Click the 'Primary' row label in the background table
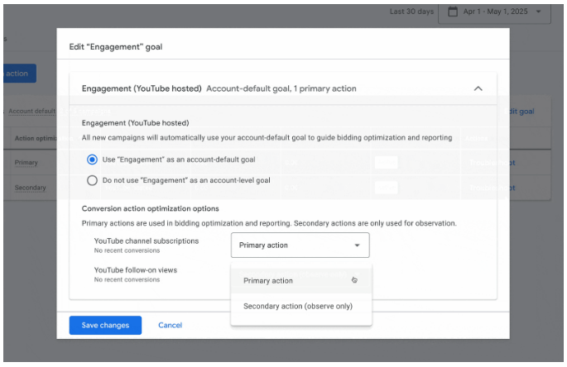This screenshot has width=567, height=367. 26,163
